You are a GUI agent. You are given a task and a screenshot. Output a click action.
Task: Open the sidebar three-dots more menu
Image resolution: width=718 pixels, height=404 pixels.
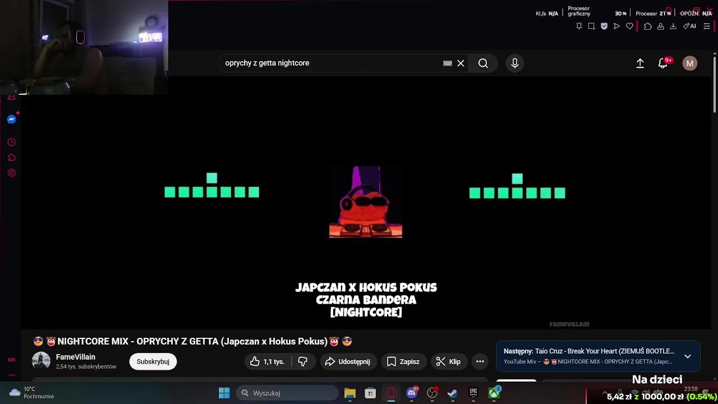coord(11,375)
